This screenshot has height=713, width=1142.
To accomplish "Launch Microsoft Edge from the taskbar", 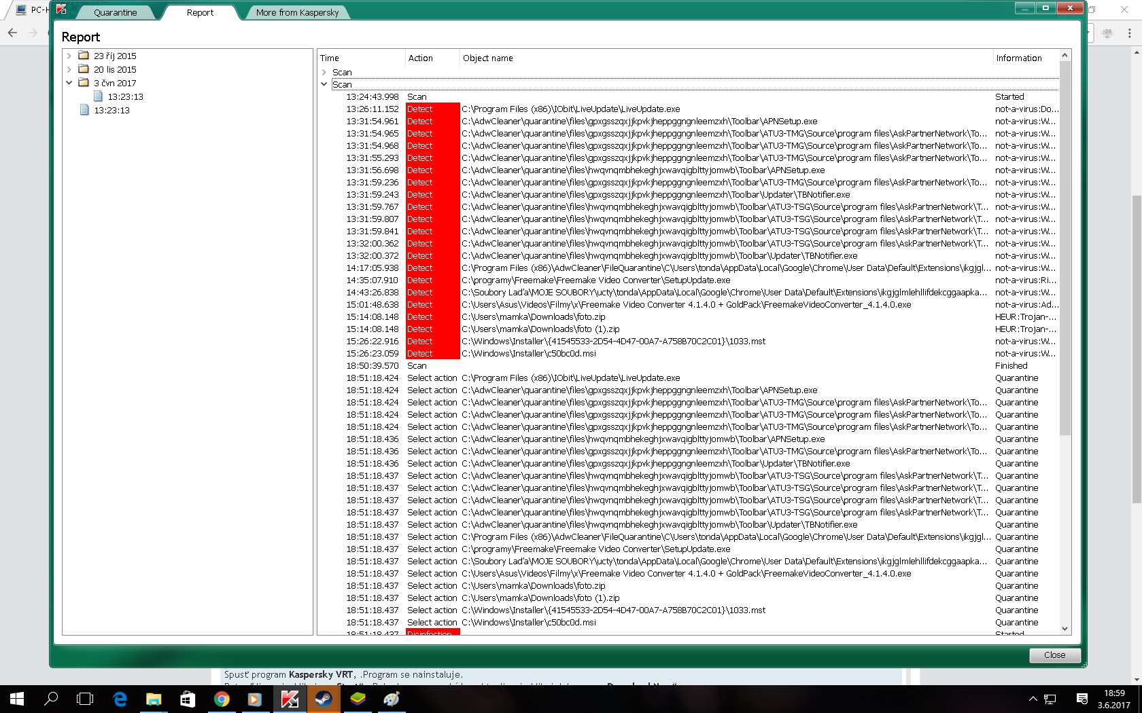I will [120, 699].
